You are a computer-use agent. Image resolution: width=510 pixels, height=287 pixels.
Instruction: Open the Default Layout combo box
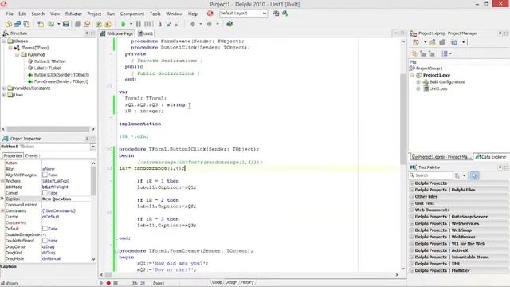click(243, 14)
